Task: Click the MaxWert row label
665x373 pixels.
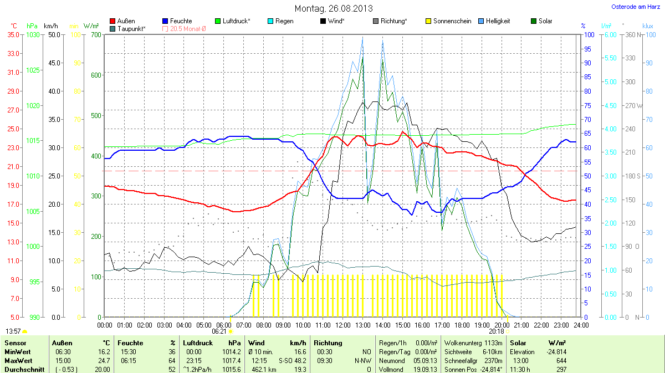Action: point(17,360)
